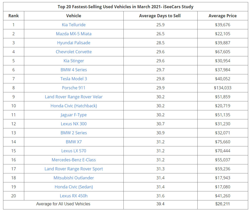Open the Mercedes-Benz E-Class link
The height and width of the screenshot is (212, 251).
click(x=74, y=160)
